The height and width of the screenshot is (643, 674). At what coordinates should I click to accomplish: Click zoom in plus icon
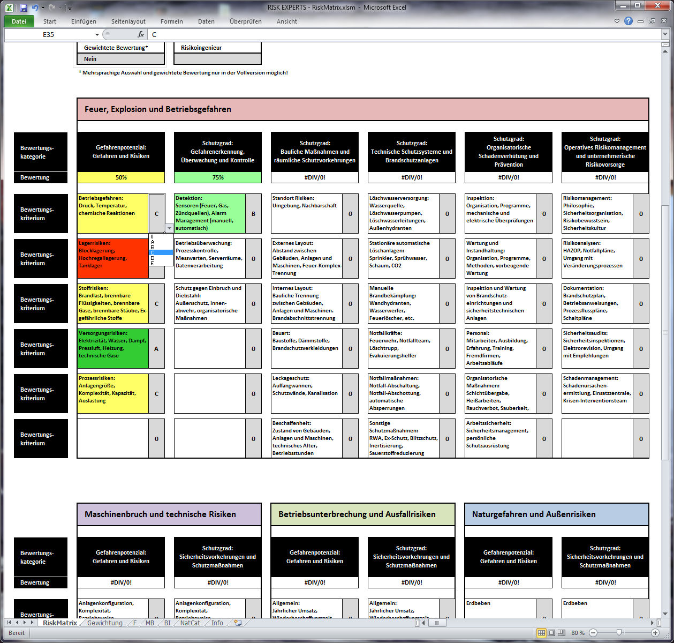click(x=655, y=633)
